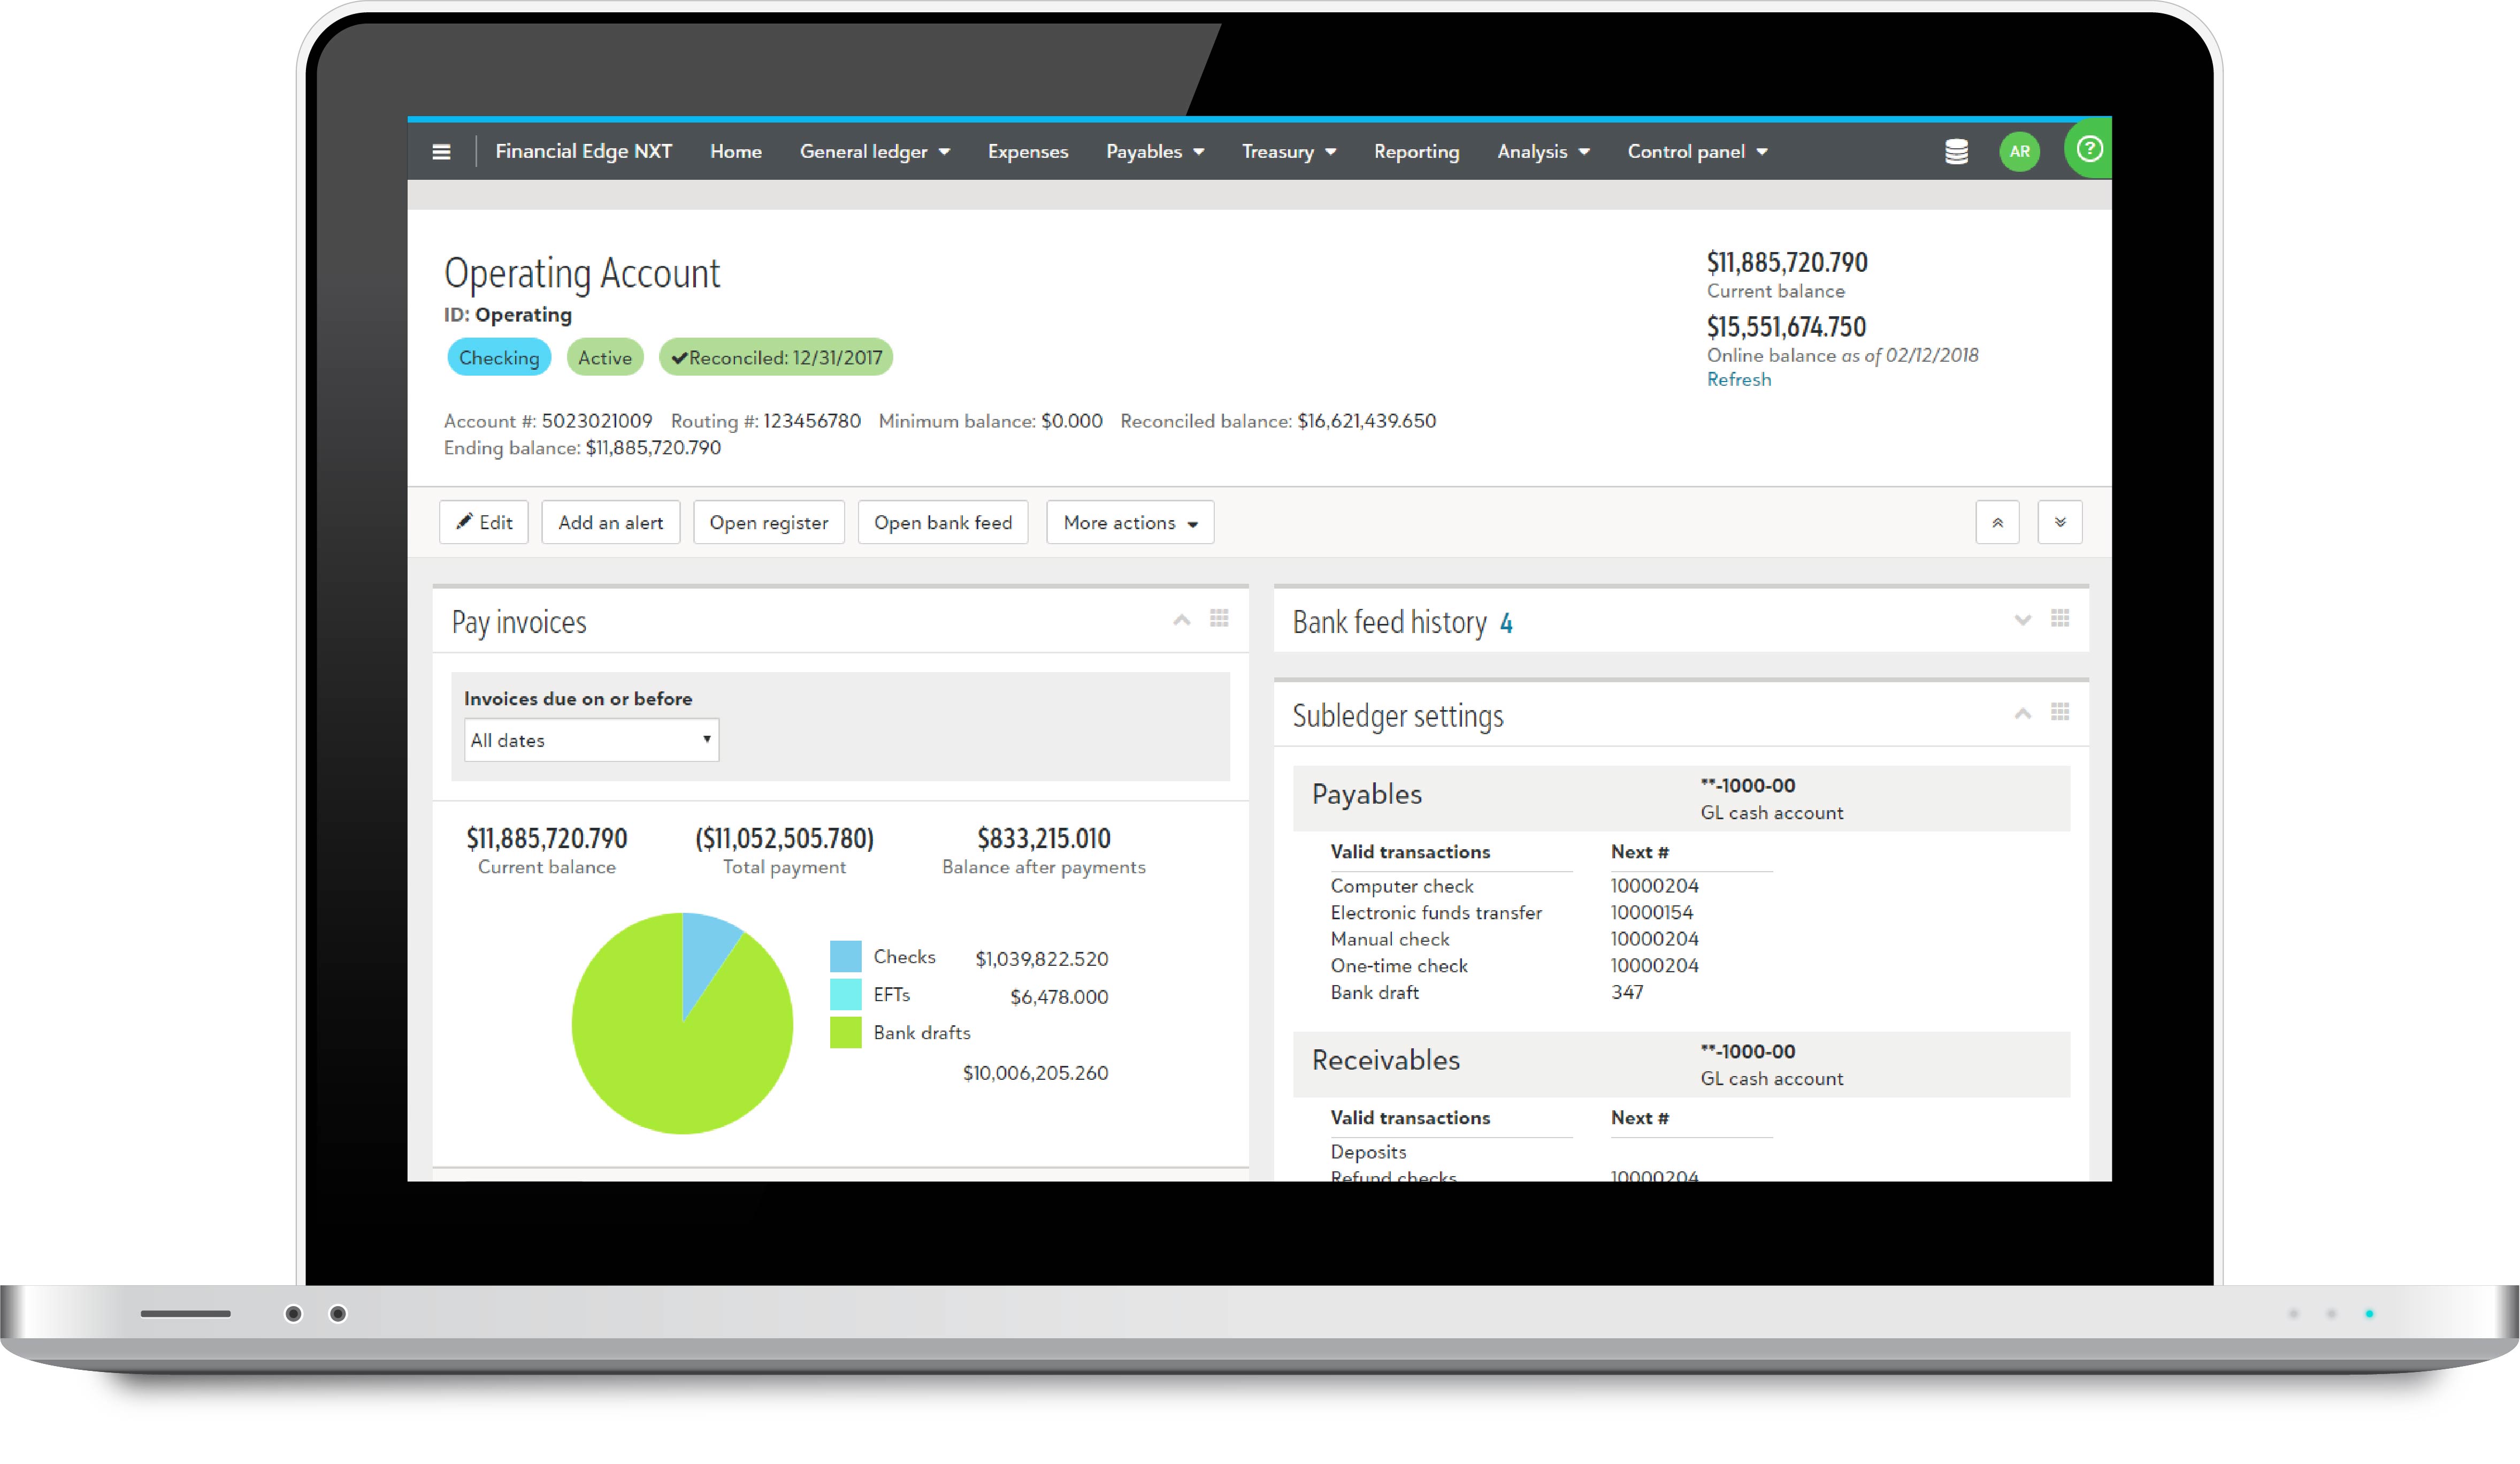Image resolution: width=2520 pixels, height=1464 pixels.
Task: Open the hamburger navigation menu
Action: pyautogui.click(x=441, y=152)
